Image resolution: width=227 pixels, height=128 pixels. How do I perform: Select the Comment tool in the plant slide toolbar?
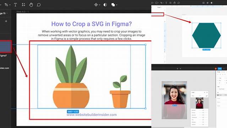tap(39, 5)
